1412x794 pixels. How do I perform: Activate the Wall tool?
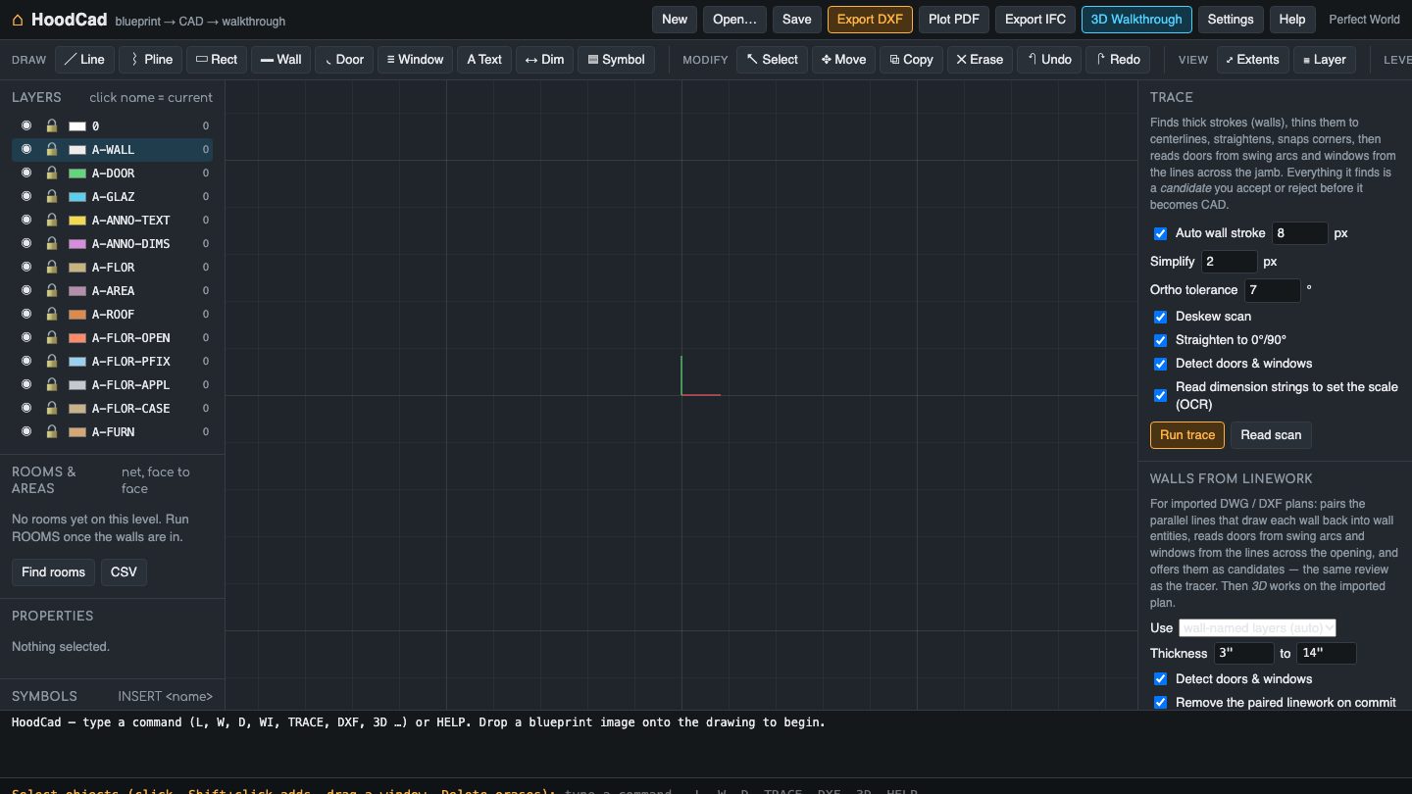coord(281,60)
